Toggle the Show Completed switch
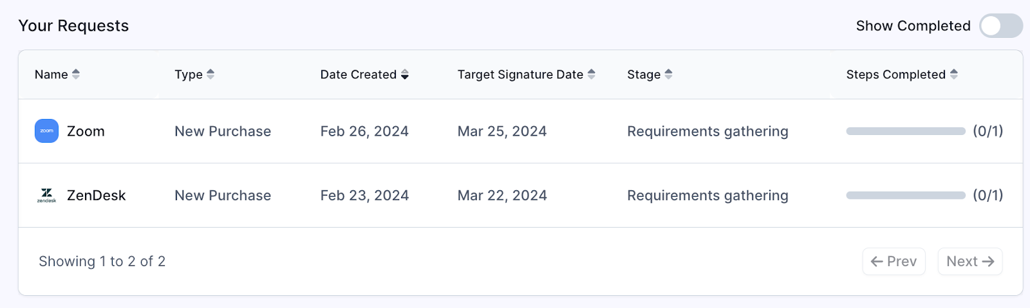1030x308 pixels. [x=1001, y=26]
